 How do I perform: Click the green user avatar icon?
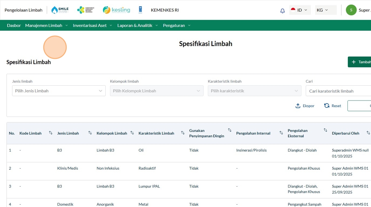[351, 10]
